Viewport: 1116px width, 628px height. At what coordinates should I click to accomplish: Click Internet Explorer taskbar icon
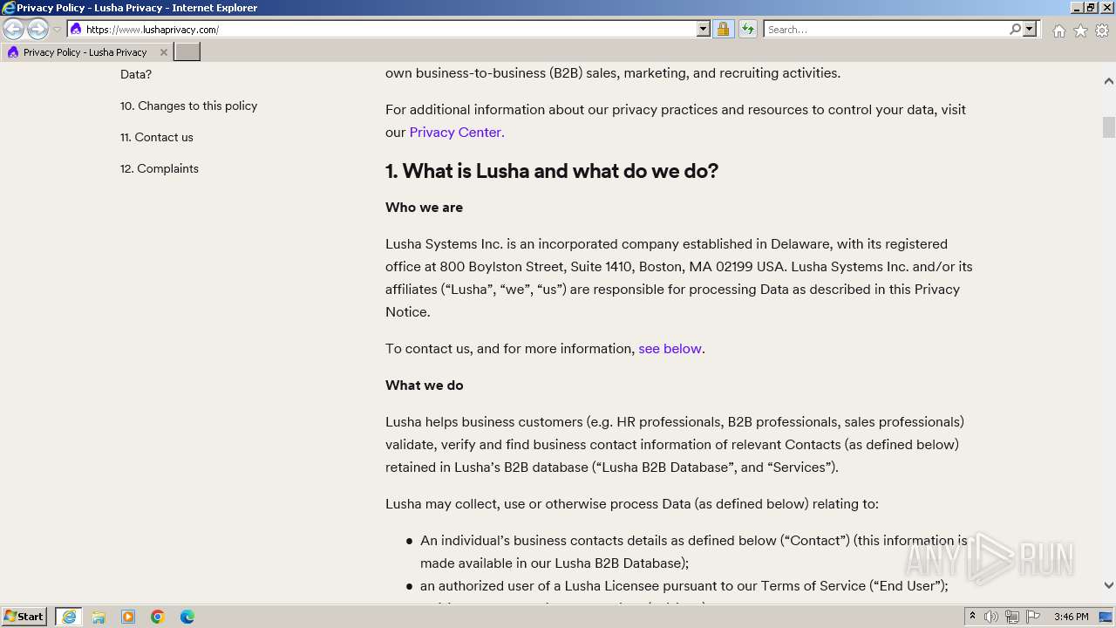click(x=69, y=617)
